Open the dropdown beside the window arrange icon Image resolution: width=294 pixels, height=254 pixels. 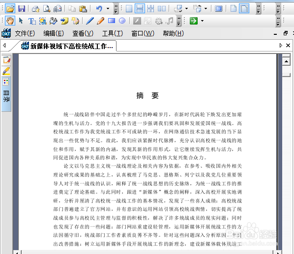pos(186,9)
